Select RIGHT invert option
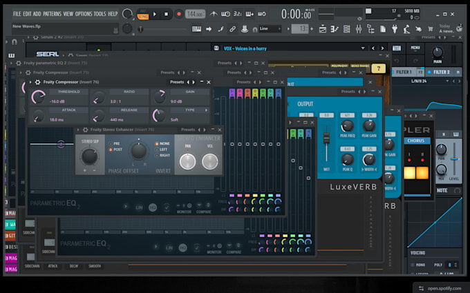This screenshot has height=293, width=470. [162, 156]
